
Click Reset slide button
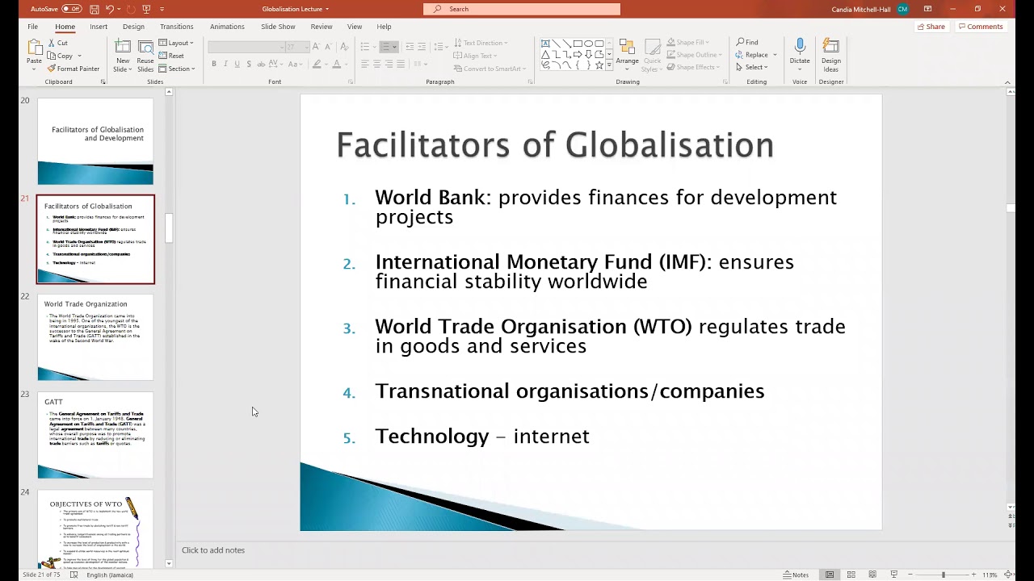(x=172, y=56)
